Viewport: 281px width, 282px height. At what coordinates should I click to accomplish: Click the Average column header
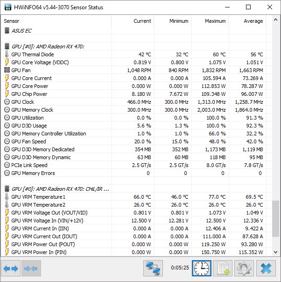pyautogui.click(x=247, y=21)
